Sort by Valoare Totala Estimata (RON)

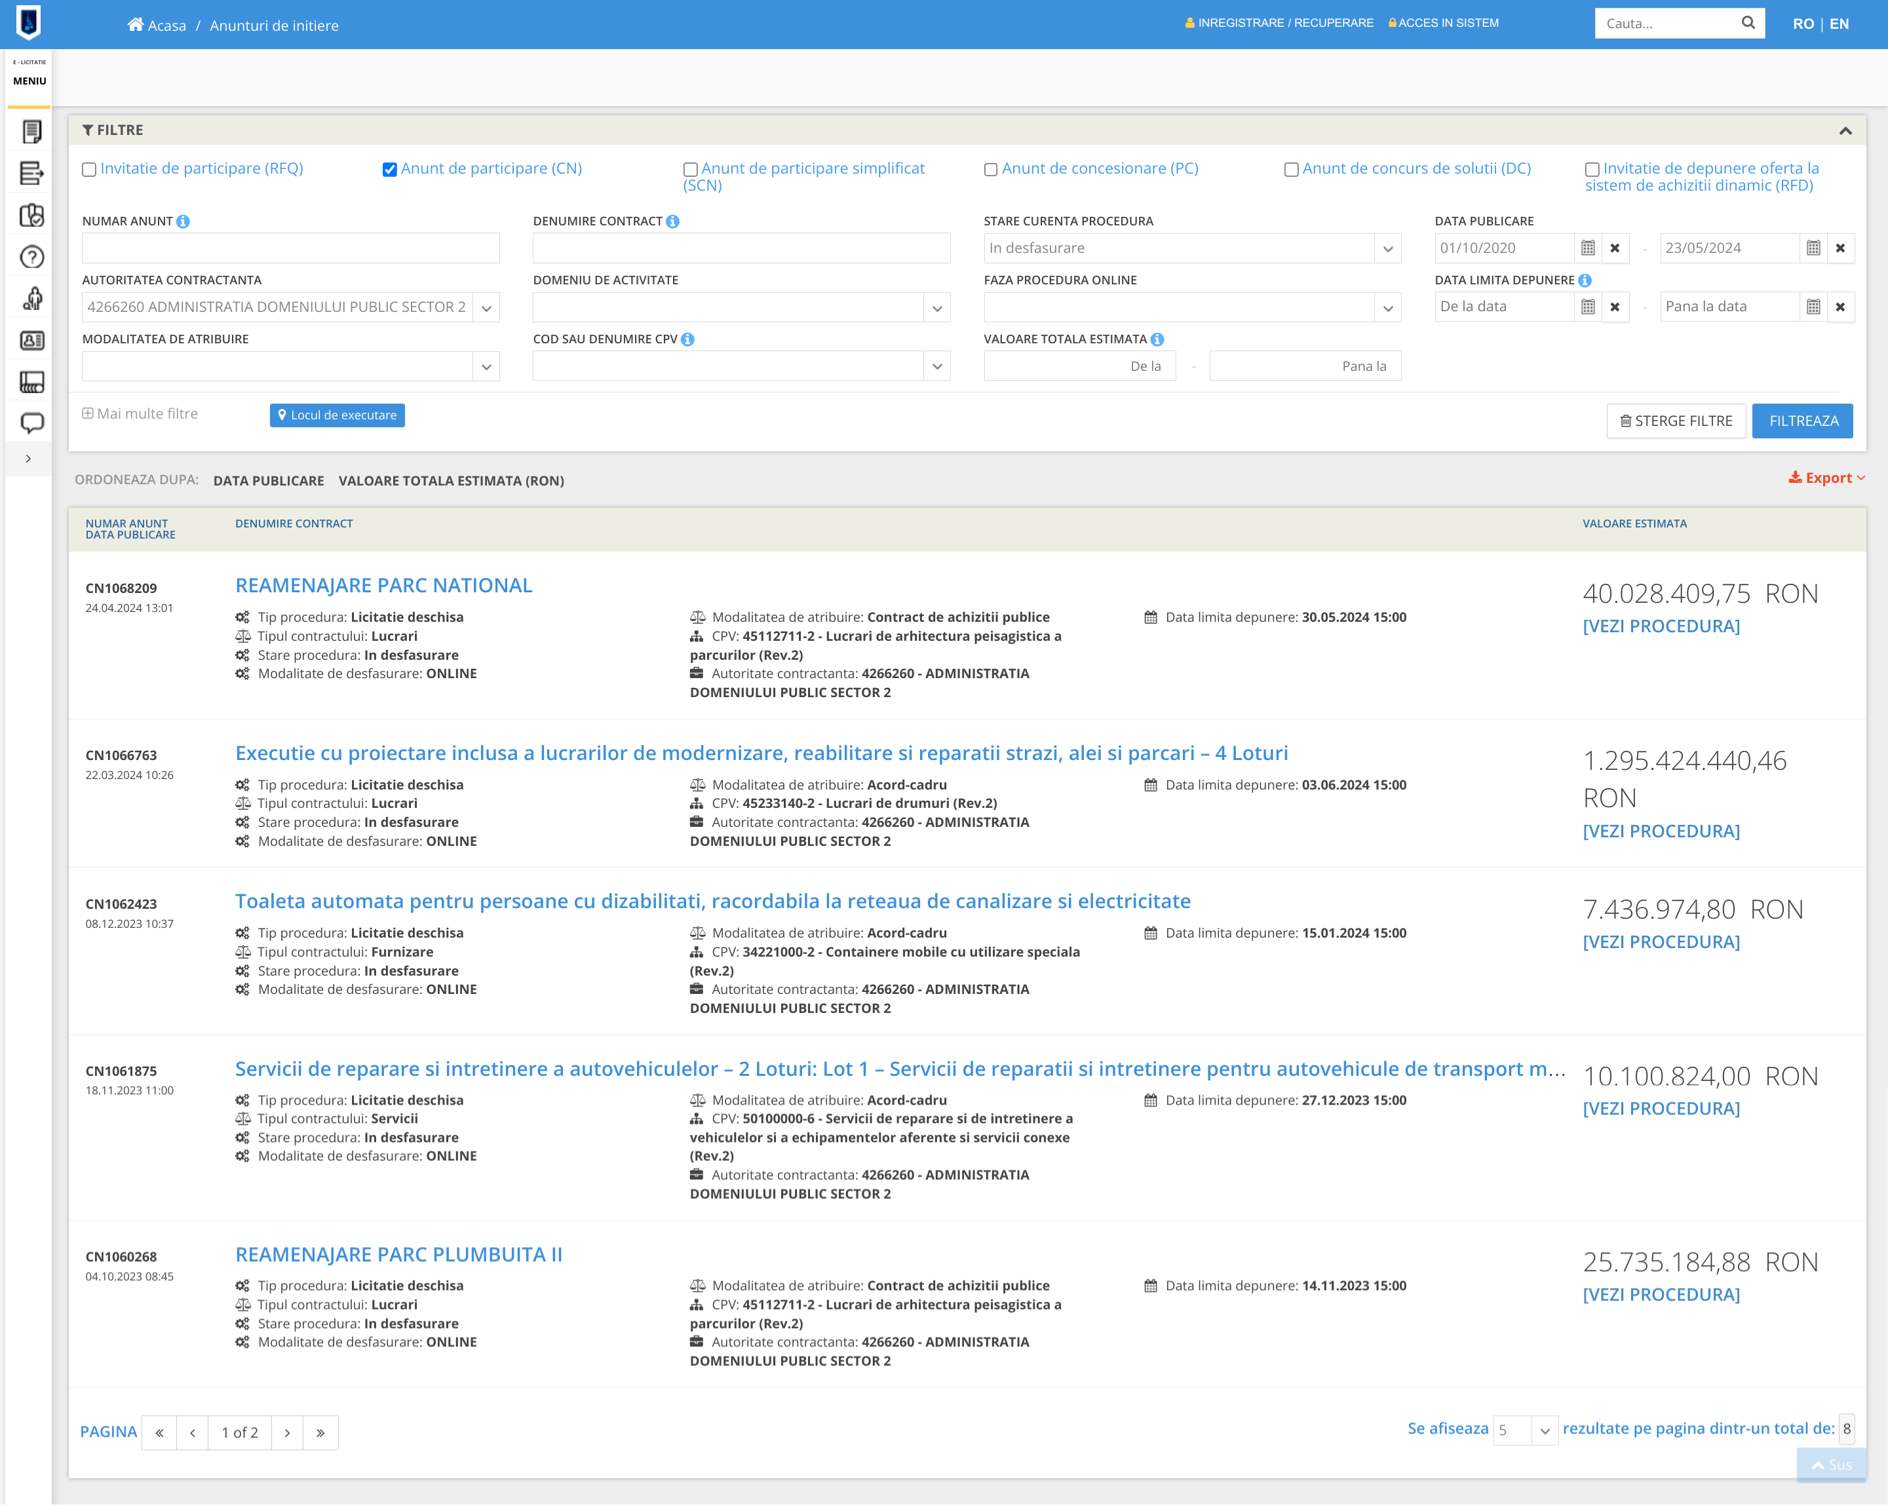point(451,481)
